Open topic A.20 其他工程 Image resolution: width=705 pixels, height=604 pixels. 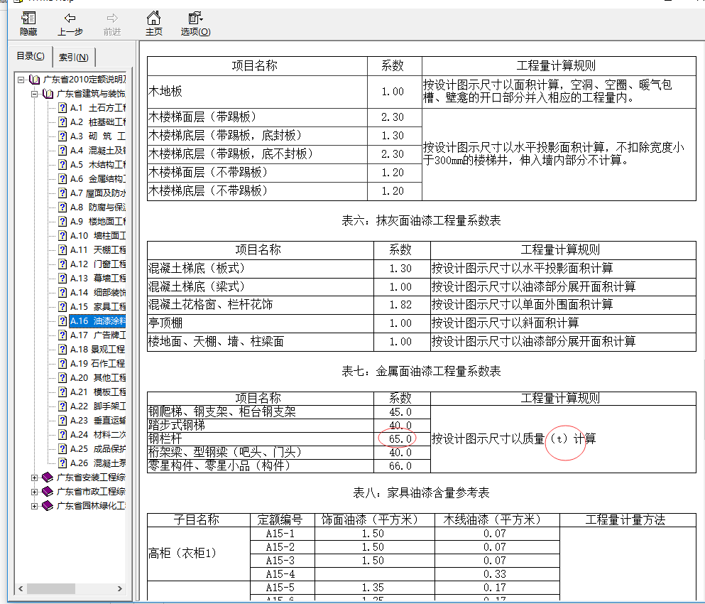click(x=98, y=378)
